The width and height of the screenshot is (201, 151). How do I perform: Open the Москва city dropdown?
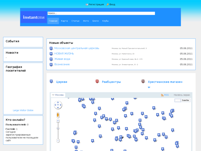tap(58, 95)
